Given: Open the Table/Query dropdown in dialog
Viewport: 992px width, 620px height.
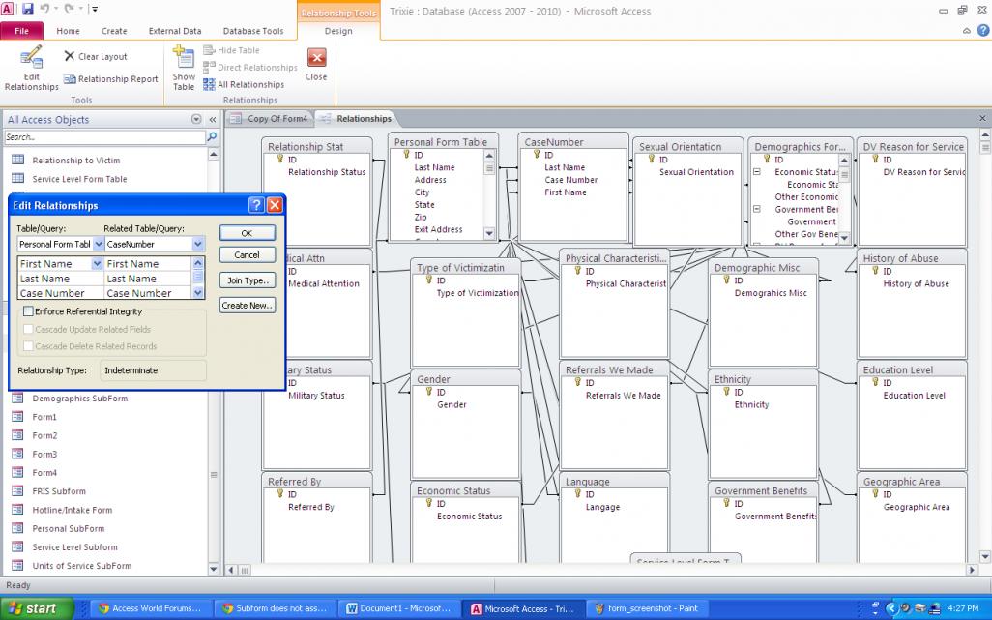Looking at the screenshot, I should click(97, 245).
